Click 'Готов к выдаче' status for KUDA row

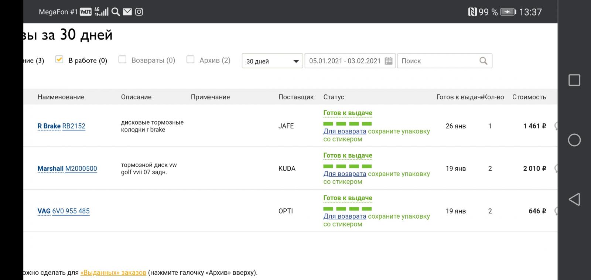348,156
